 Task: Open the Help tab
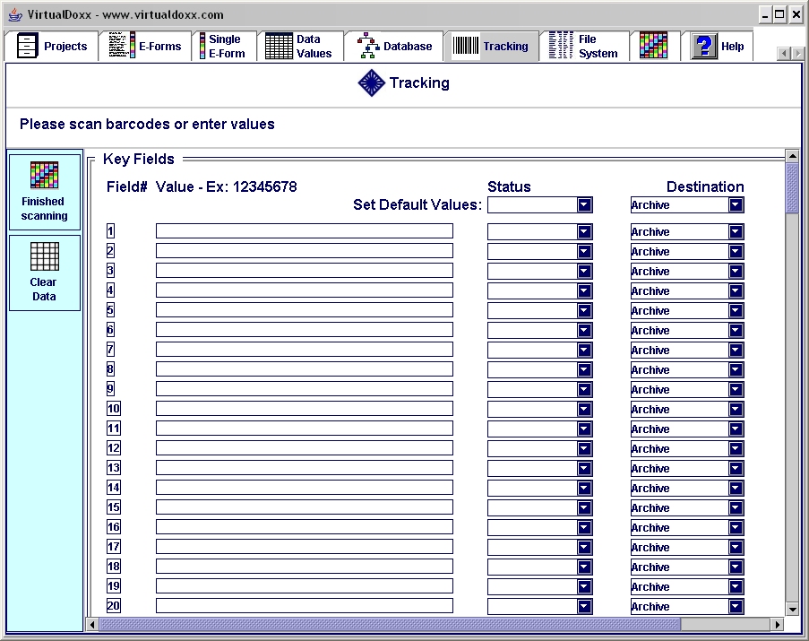[717, 47]
